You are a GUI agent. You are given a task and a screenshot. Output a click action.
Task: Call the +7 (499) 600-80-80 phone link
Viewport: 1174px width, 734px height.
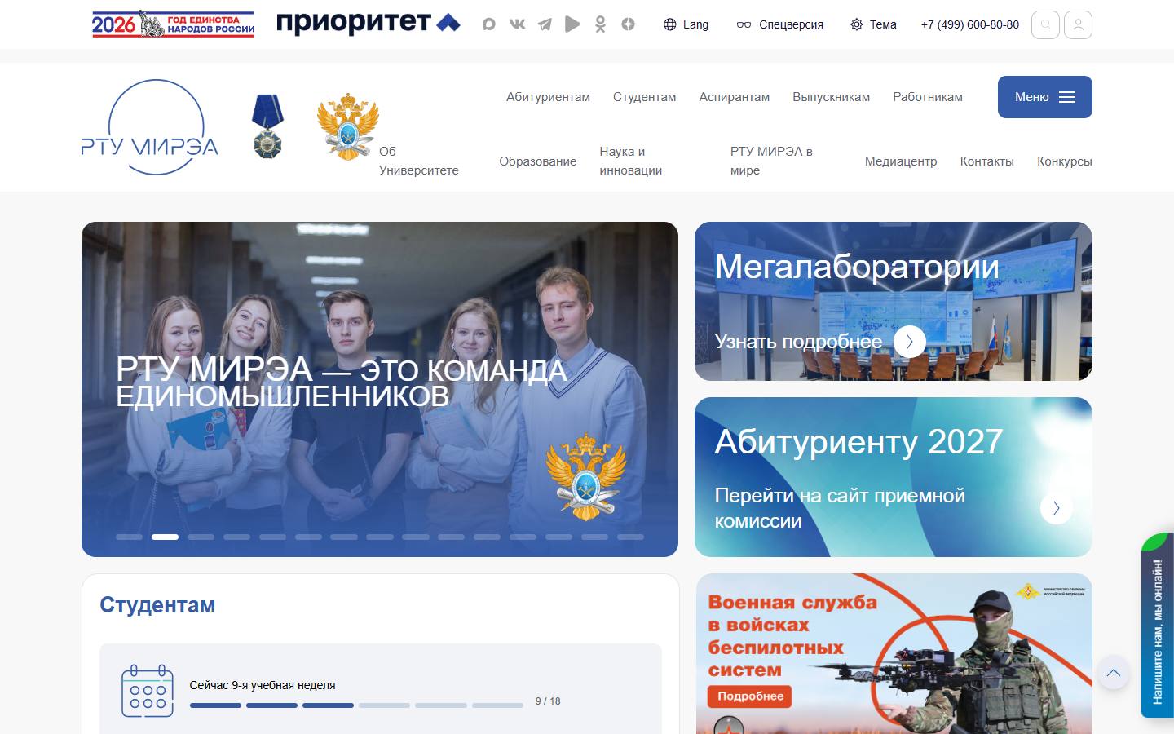coord(969,24)
